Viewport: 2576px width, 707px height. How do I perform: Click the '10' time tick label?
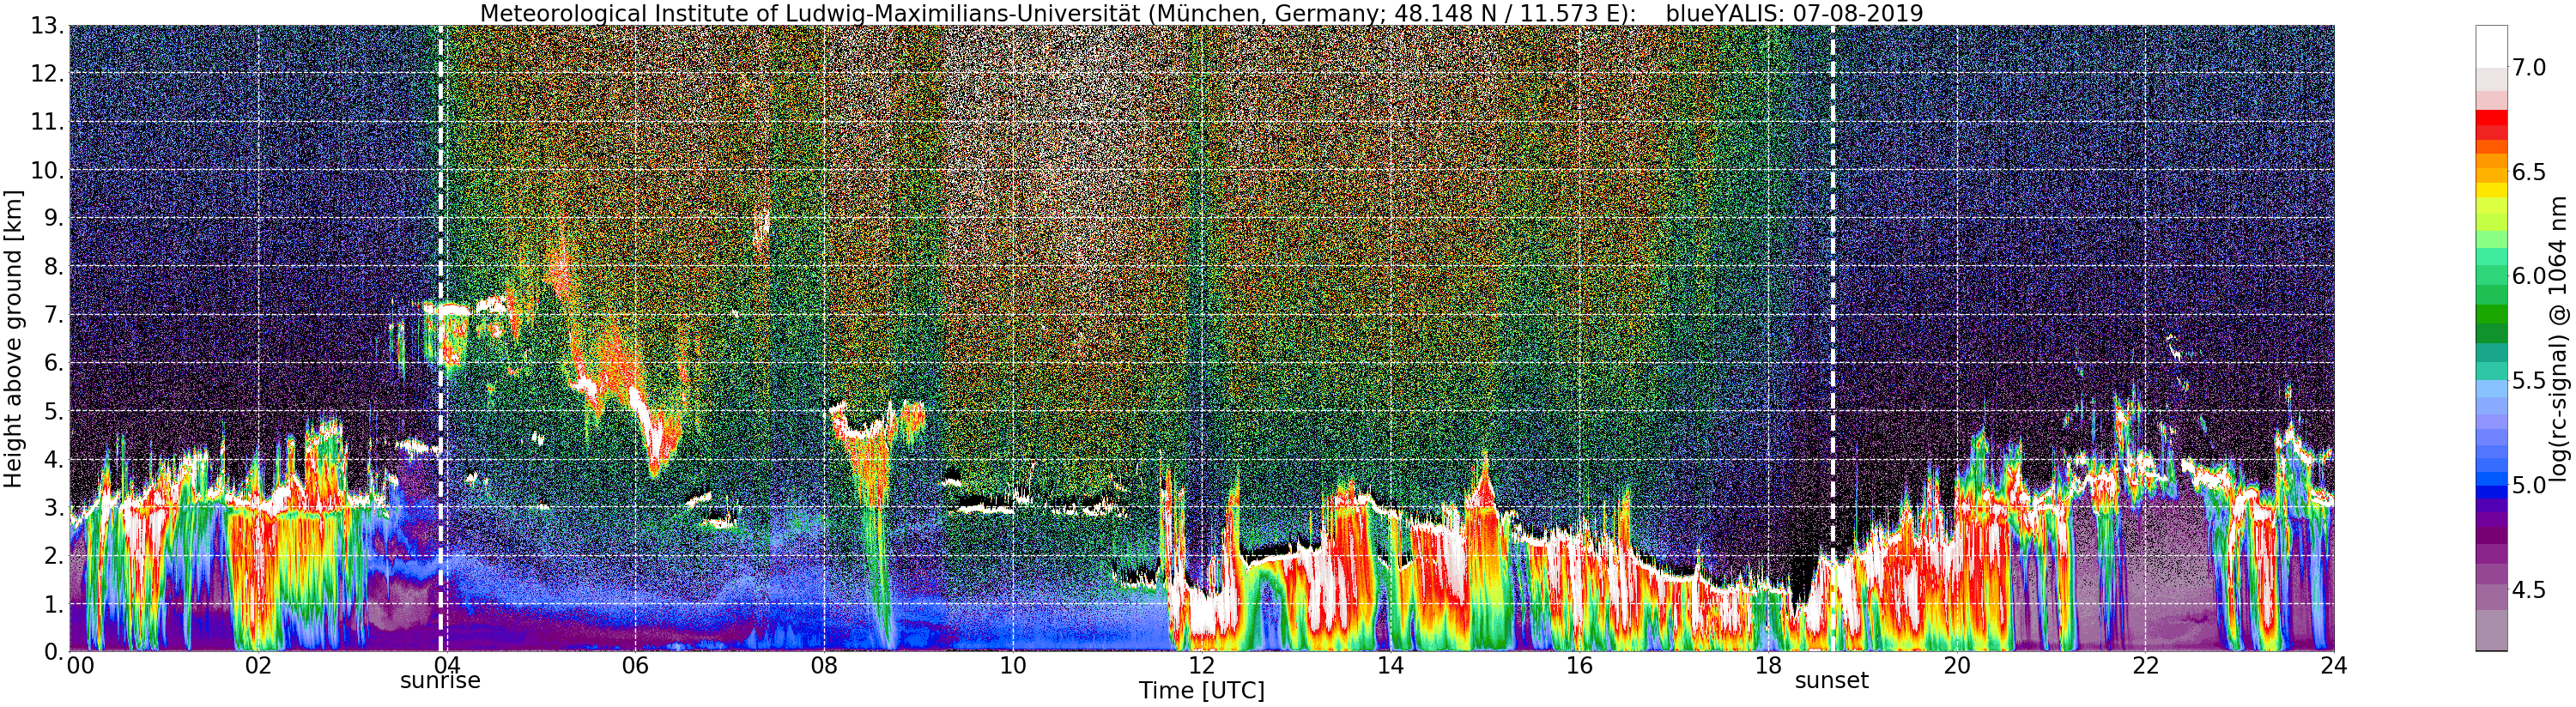[x=1013, y=665]
